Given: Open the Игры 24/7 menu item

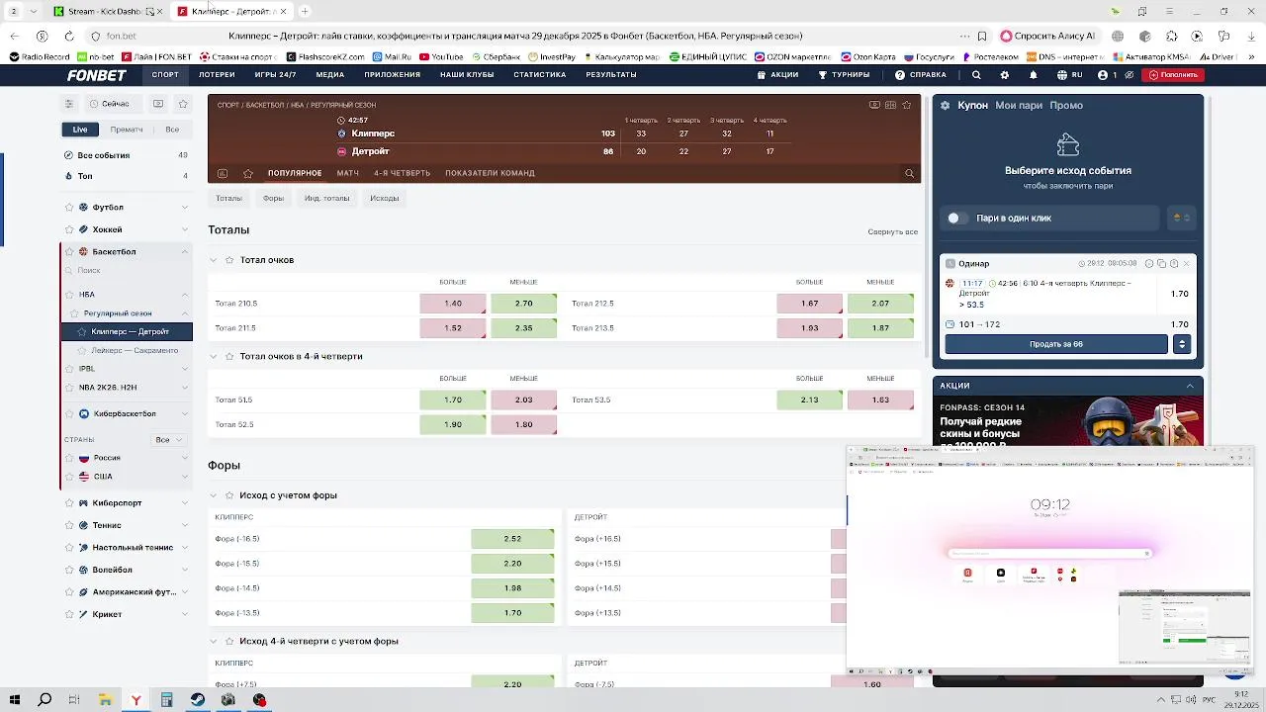Looking at the screenshot, I should pyautogui.click(x=275, y=75).
